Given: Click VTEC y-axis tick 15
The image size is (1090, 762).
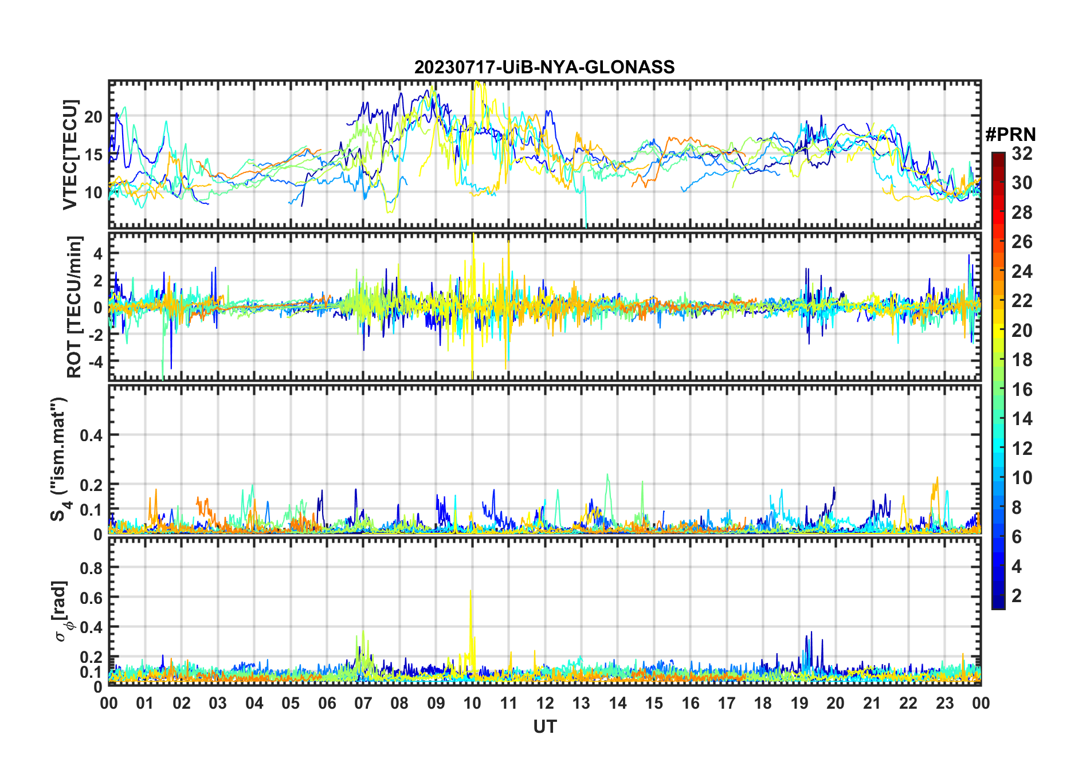Looking at the screenshot, I should coord(93,154).
